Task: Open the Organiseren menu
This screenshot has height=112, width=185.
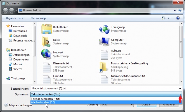Action: (x=15, y=18)
